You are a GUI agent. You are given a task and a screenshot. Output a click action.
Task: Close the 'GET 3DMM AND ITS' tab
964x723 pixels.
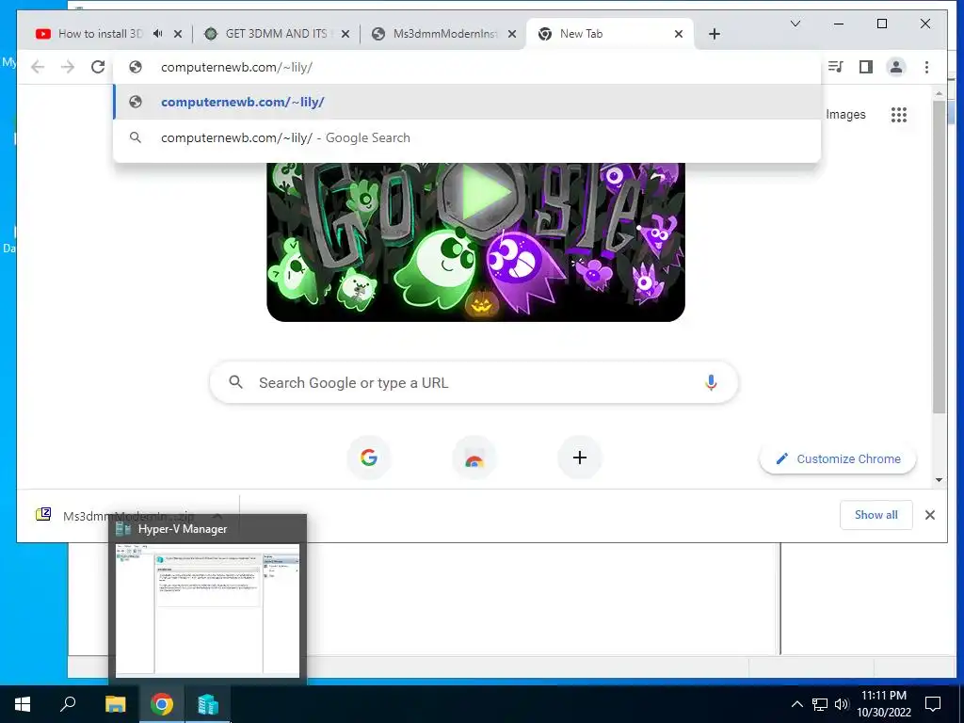point(345,34)
